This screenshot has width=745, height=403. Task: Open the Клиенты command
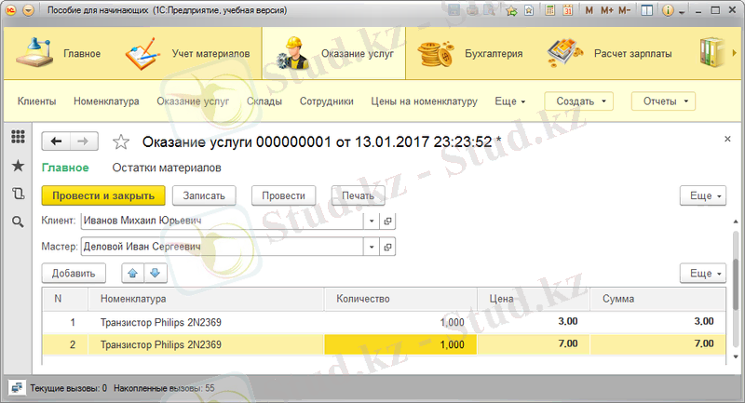tap(36, 101)
